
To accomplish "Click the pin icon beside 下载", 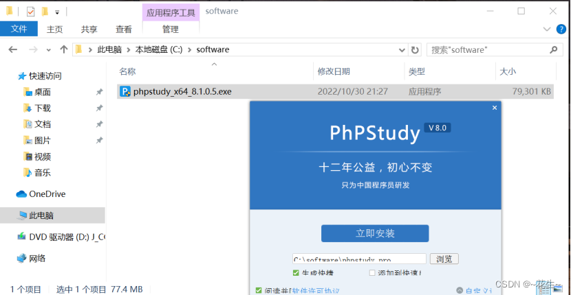I will [99, 108].
